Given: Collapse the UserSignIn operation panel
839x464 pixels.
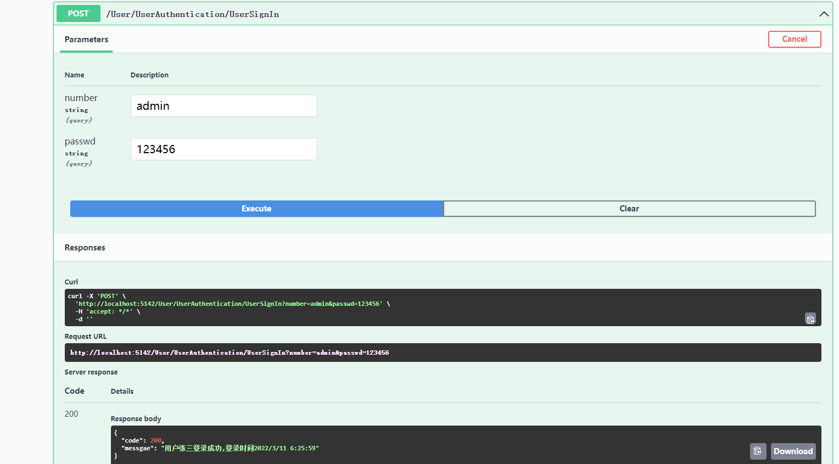Looking at the screenshot, I should [x=824, y=14].
